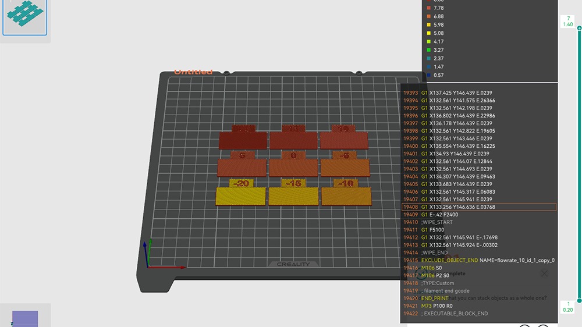Click the -10 flow rate test model

coord(346,196)
